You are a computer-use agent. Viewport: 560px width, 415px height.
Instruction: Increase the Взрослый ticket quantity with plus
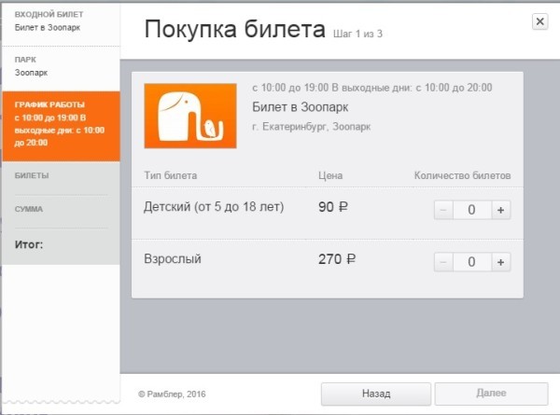coord(500,262)
